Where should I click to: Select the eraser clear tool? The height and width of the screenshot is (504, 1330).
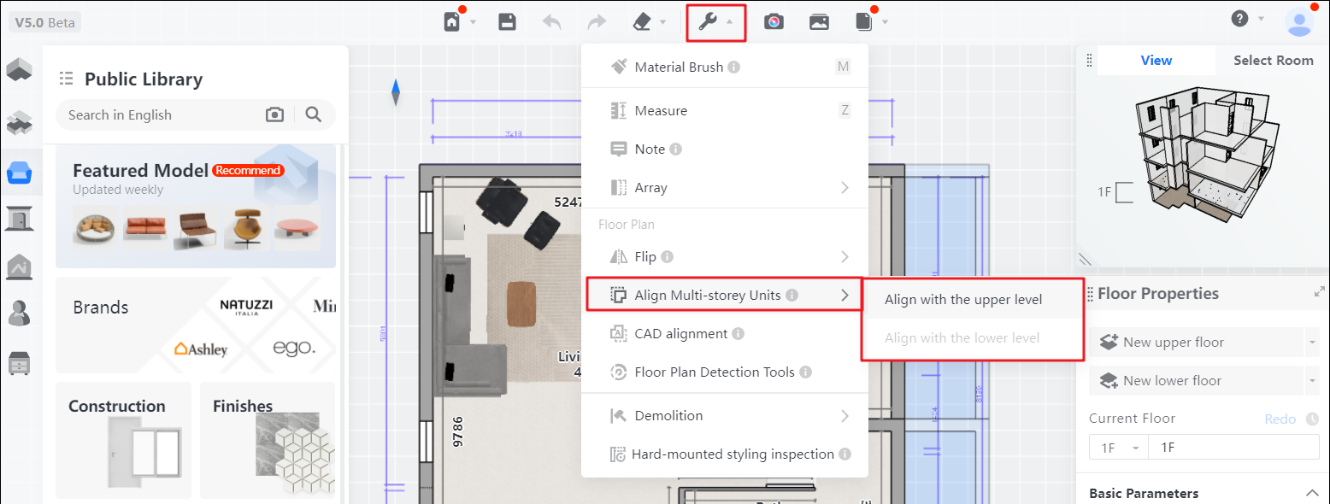(x=643, y=22)
